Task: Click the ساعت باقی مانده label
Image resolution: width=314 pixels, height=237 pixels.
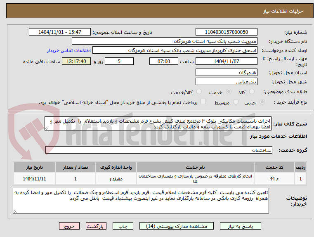Action: (x=41, y=61)
